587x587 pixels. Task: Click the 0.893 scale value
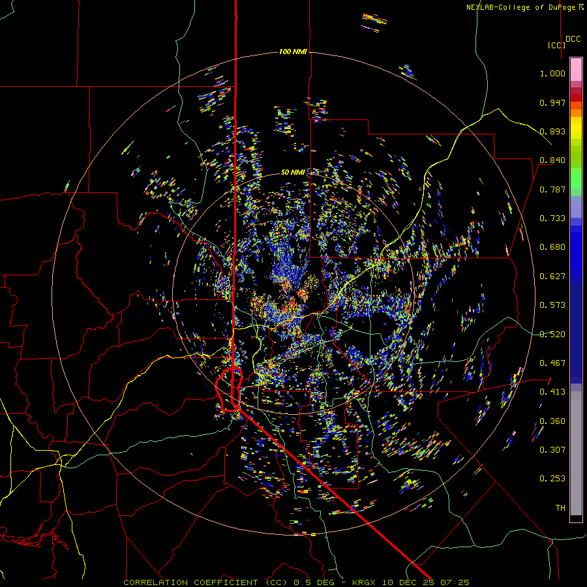[x=552, y=131]
